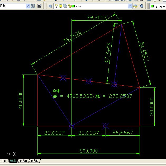This screenshot has width=166, height=166.
Task: Open the Layer Properties Manager icon
Action: point(50,6)
